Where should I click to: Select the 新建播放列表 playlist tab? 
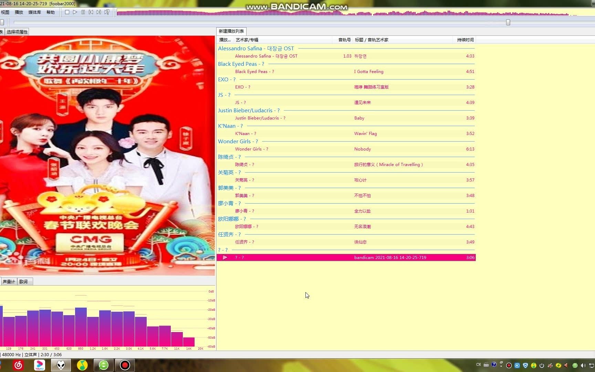point(231,31)
